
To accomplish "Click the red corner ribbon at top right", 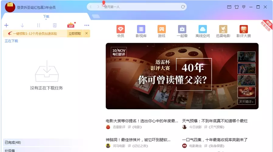I will (x=267, y=26).
